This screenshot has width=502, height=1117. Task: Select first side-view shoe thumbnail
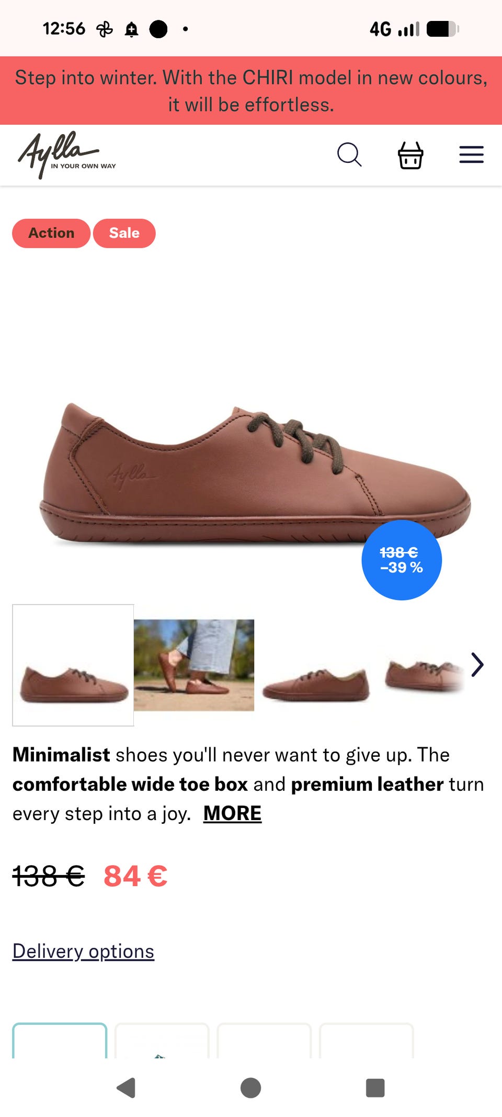point(73,665)
